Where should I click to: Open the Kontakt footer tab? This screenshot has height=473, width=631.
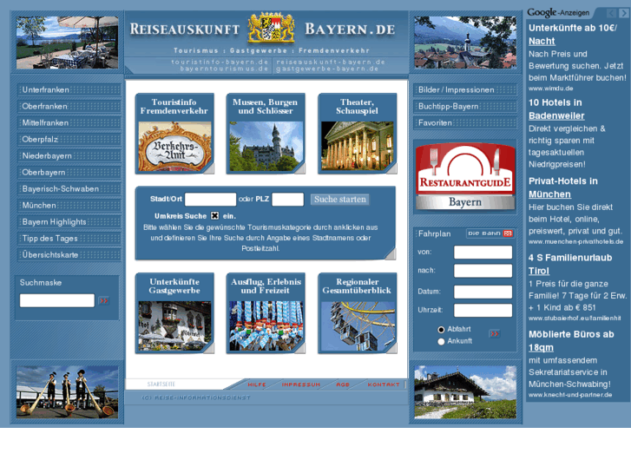click(x=384, y=384)
